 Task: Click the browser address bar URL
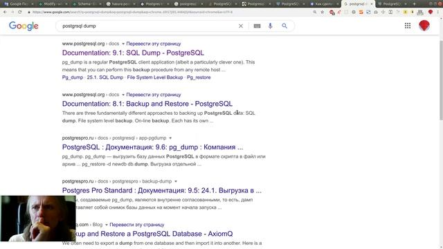pos(132,12)
